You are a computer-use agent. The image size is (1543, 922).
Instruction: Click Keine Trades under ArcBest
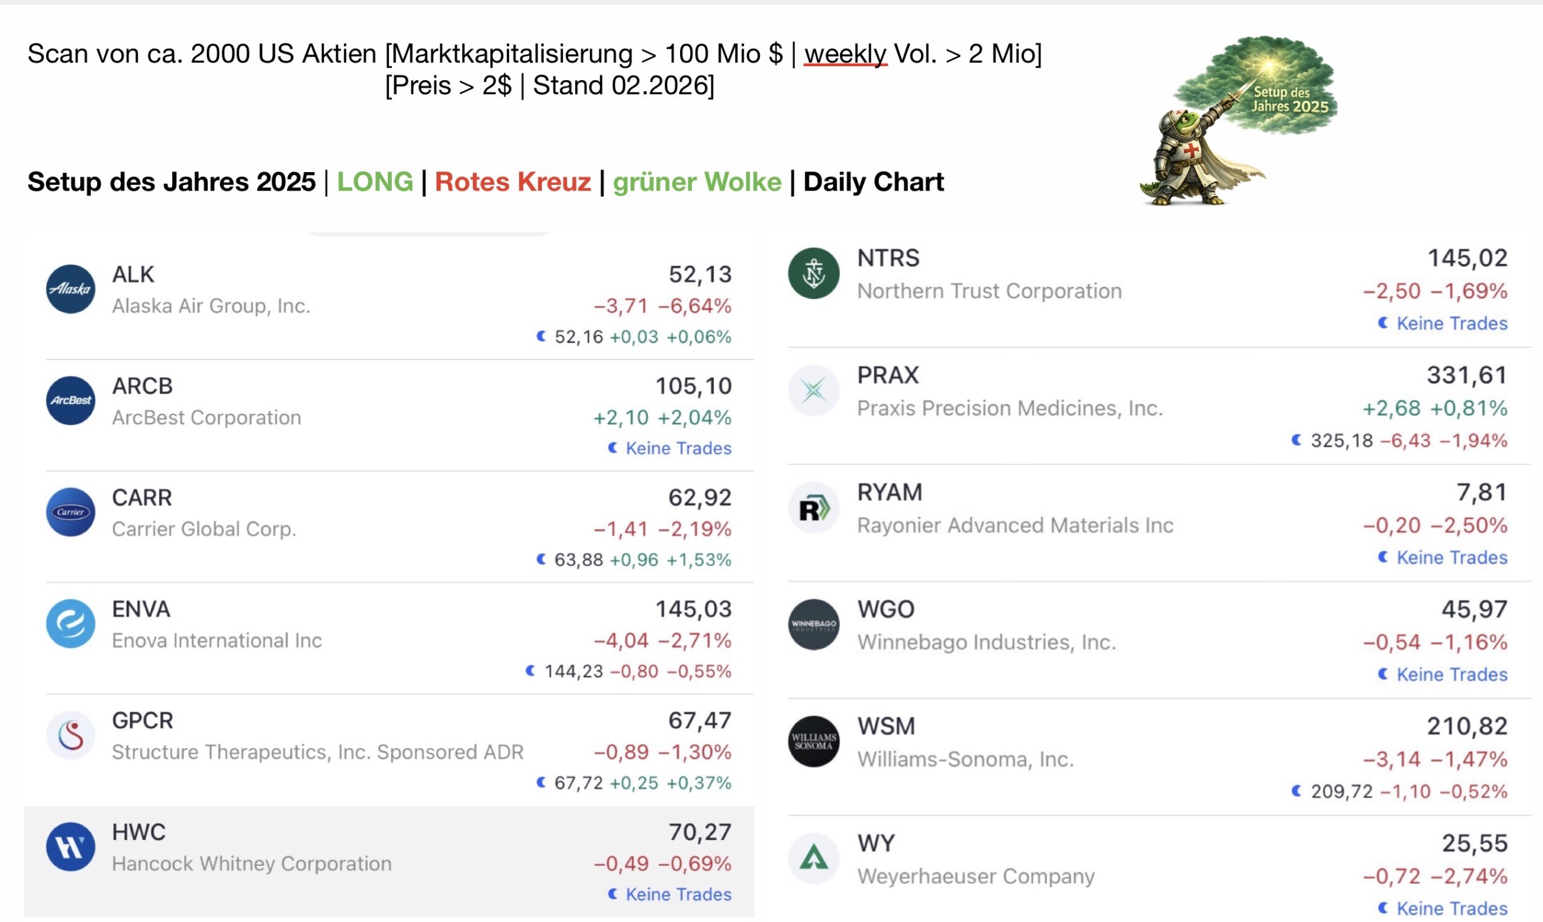pos(678,448)
